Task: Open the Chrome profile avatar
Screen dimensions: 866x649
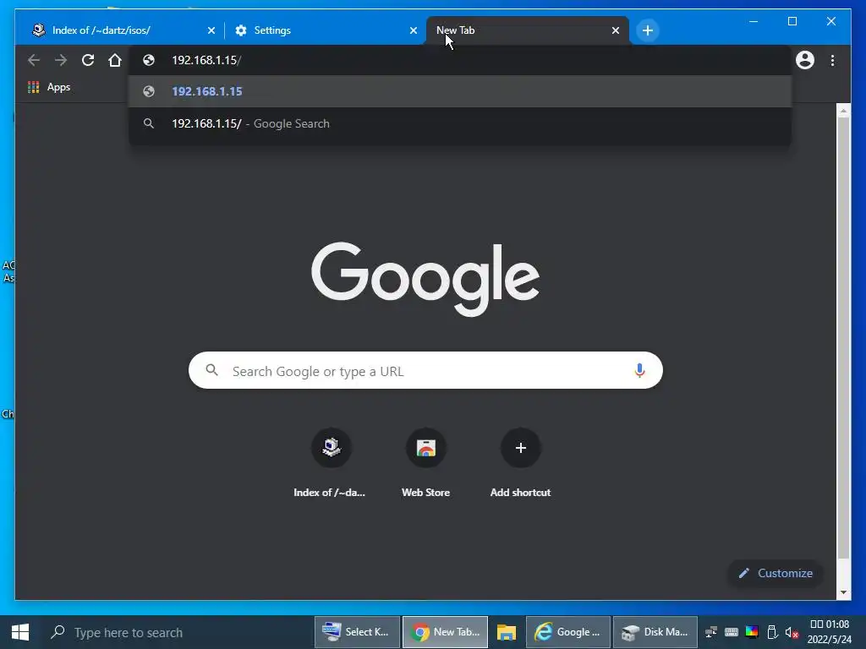Action: pyautogui.click(x=805, y=60)
